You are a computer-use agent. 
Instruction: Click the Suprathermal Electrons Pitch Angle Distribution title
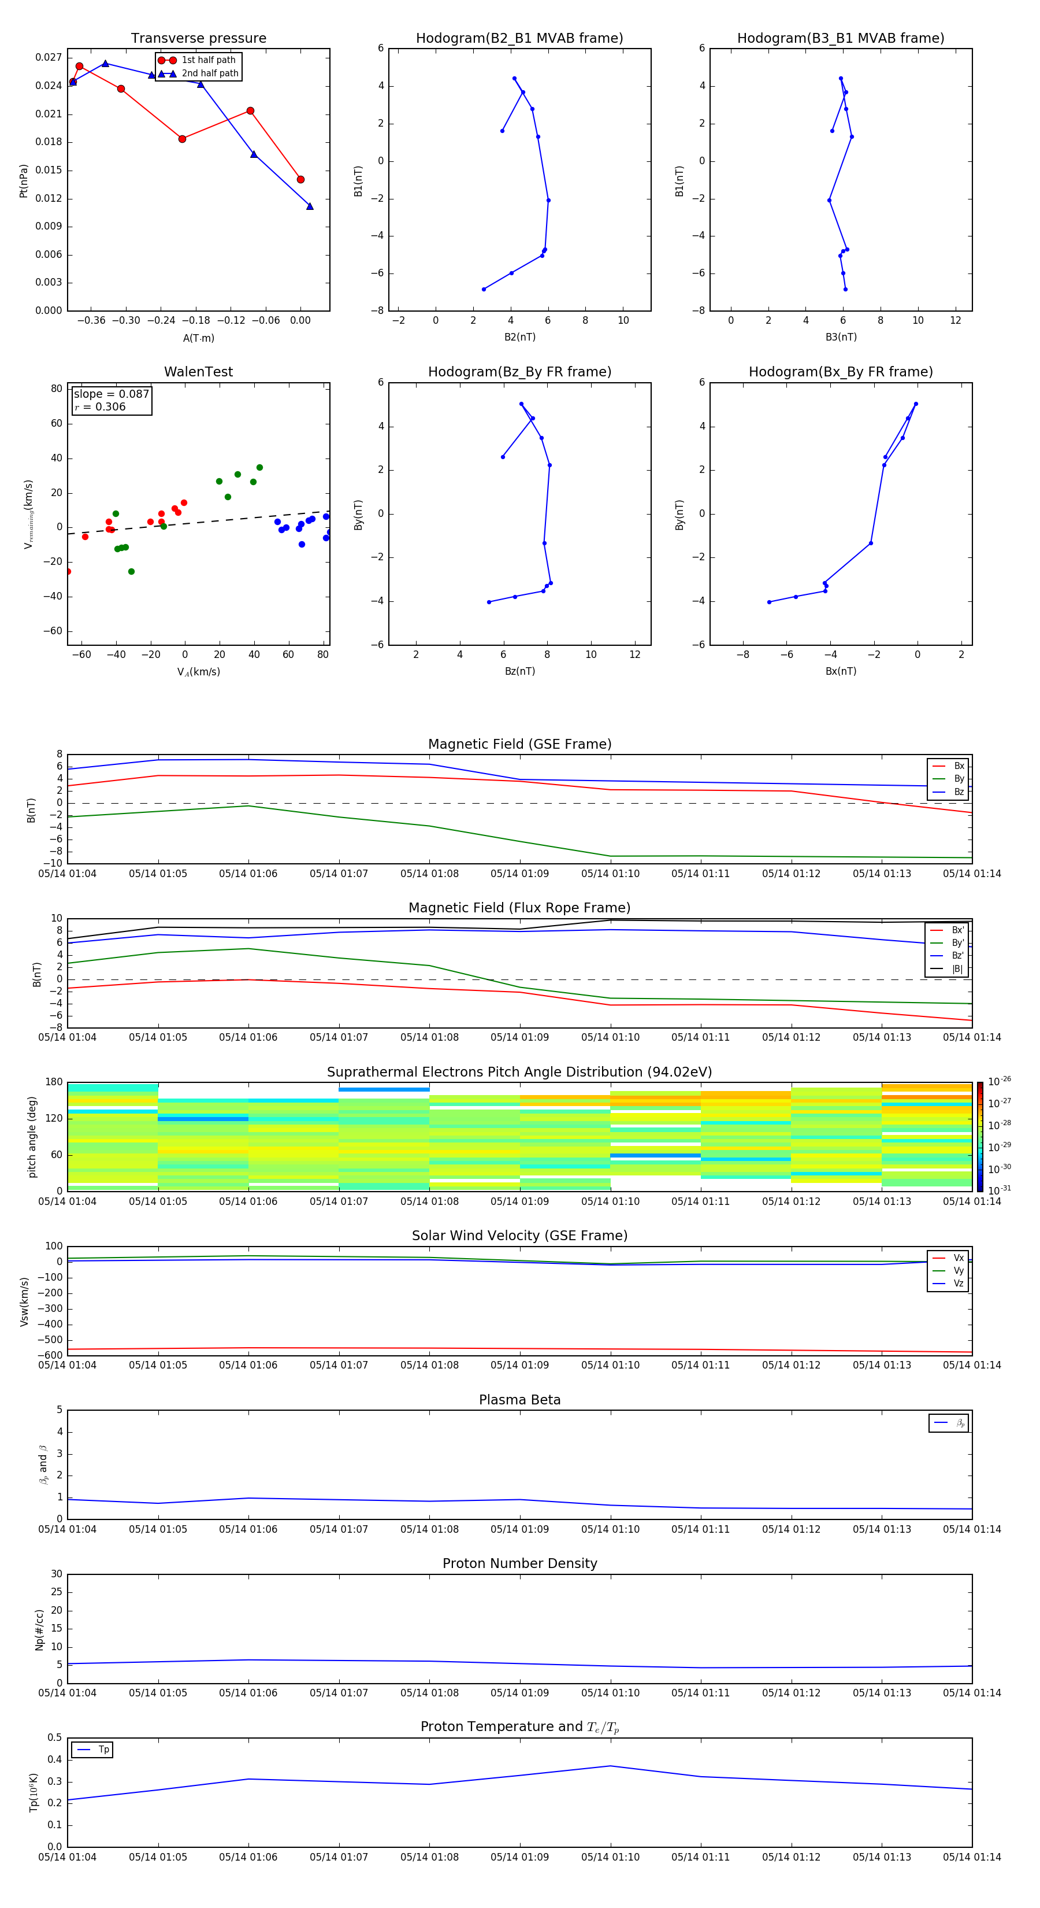tap(519, 1072)
